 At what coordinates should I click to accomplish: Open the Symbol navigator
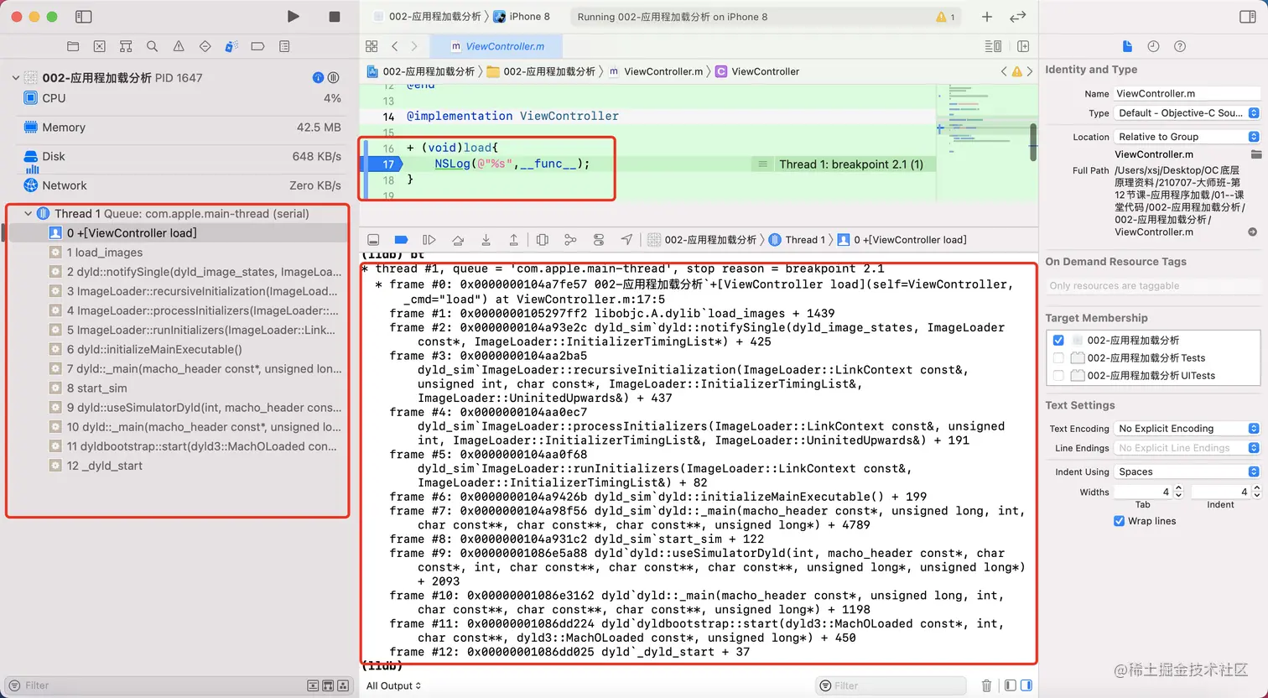126,47
